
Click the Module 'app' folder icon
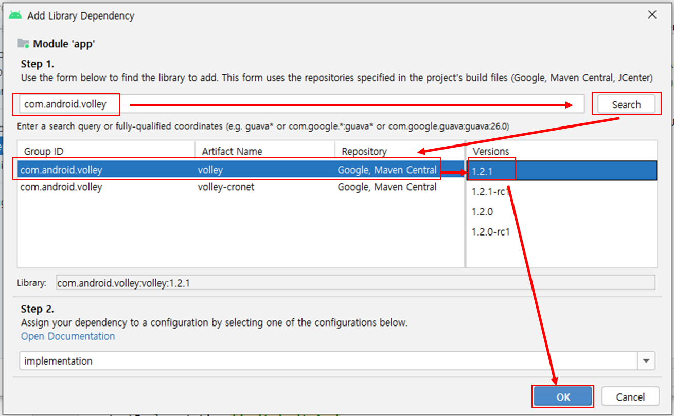coord(23,43)
